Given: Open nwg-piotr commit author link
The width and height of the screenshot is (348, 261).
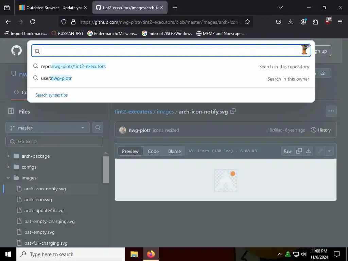Looking at the screenshot, I should (139, 130).
